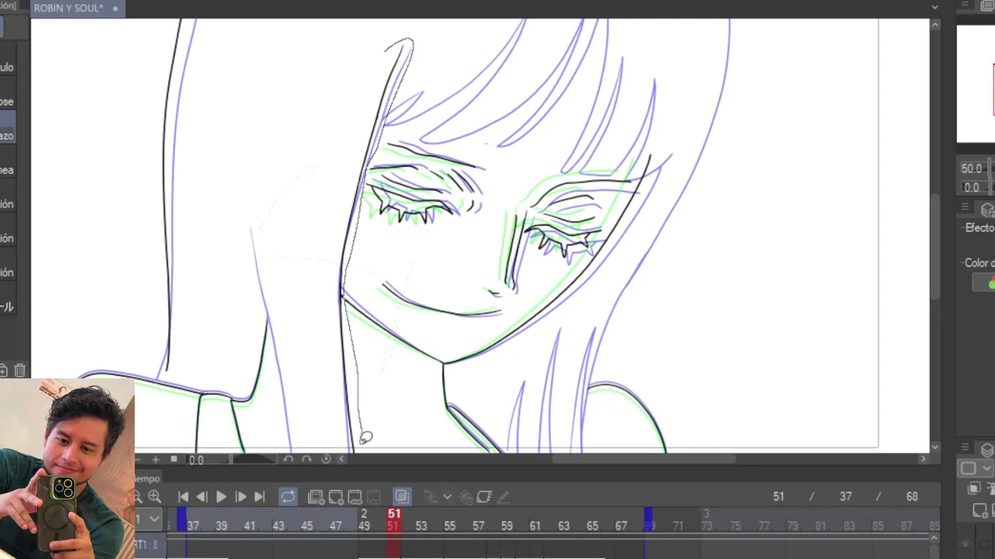This screenshot has height=559, width=995.
Task: Open the layer panel hamburger menu
Action: tap(965, 449)
